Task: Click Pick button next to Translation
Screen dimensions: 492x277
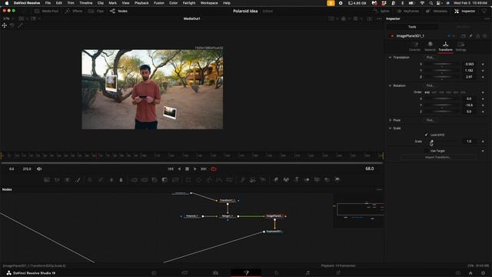Action: click(x=431, y=58)
